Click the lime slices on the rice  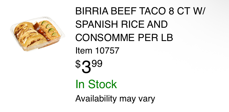[x=50, y=30]
